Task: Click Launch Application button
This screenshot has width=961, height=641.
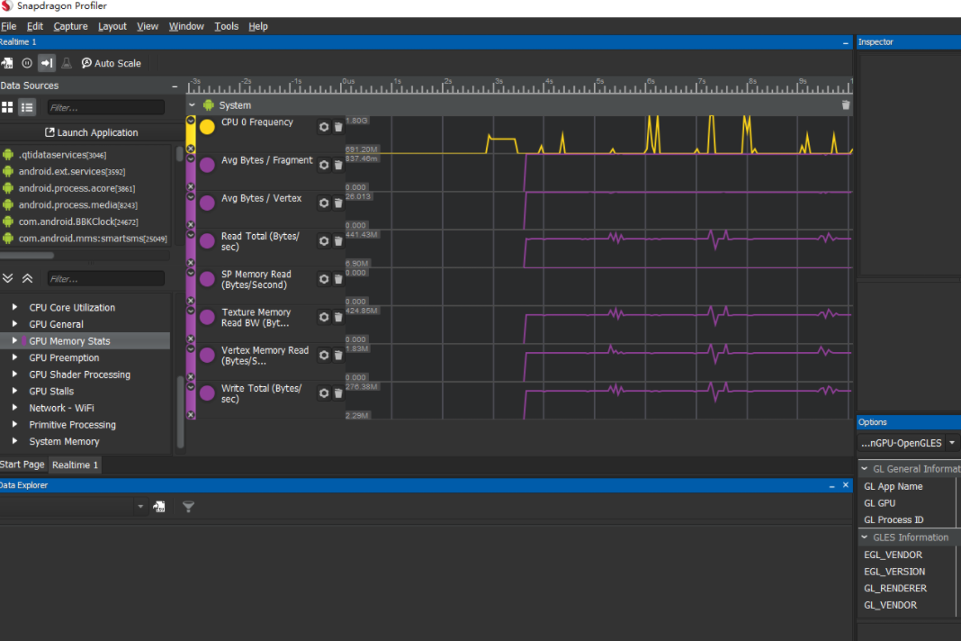Action: click(x=91, y=132)
